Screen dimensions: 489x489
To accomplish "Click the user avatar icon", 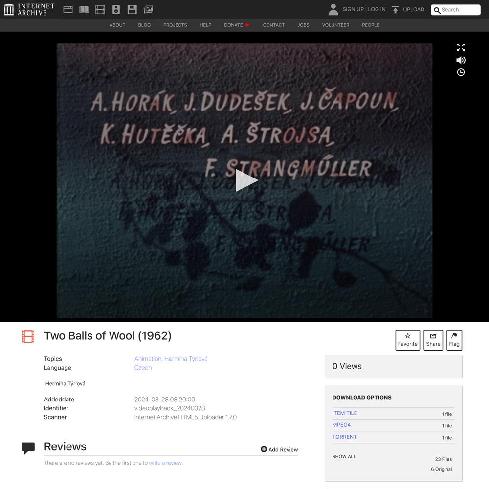I will pos(333,10).
